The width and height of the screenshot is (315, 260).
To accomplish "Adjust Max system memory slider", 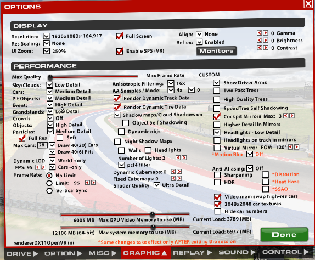I will [x=153, y=227].
